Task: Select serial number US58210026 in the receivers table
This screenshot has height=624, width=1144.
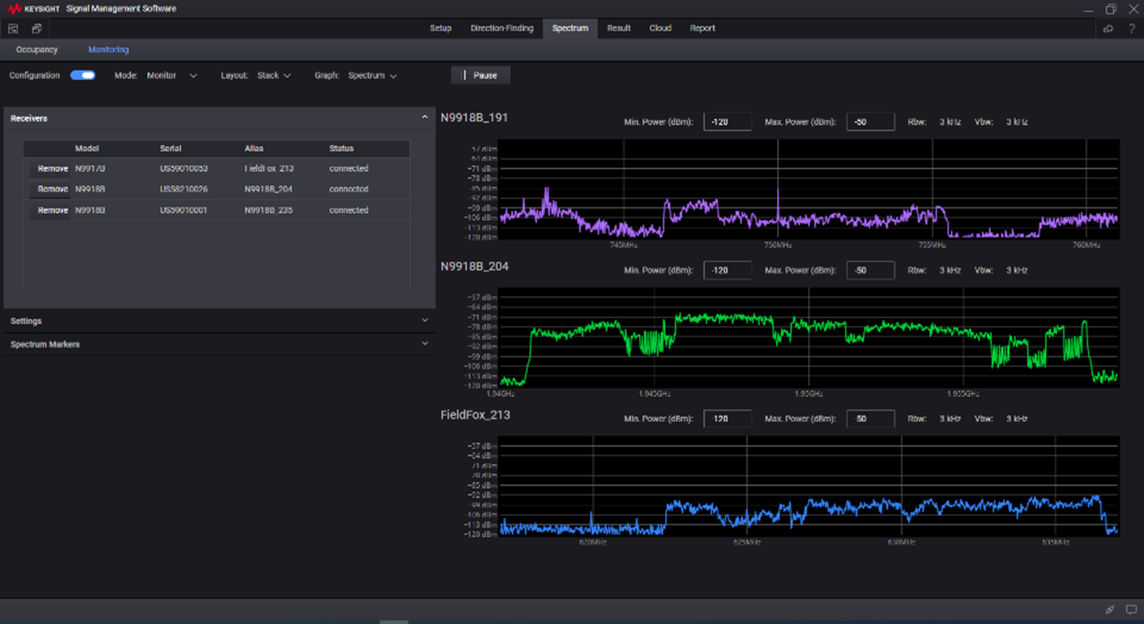Action: [x=184, y=189]
